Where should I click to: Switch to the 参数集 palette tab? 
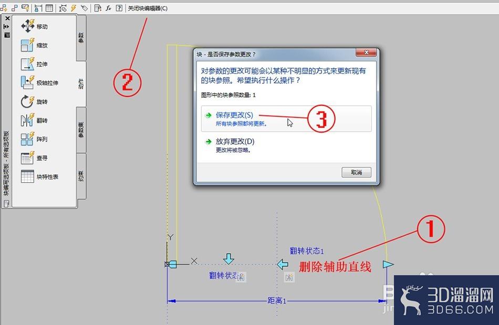point(81,129)
